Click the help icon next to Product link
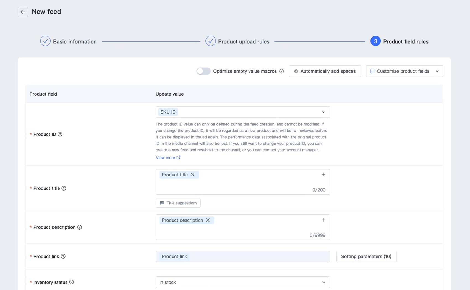470x290 pixels. (x=63, y=256)
